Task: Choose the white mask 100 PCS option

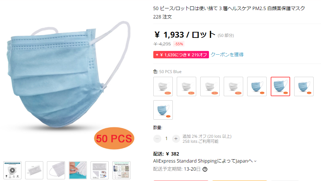Action: click(210, 86)
